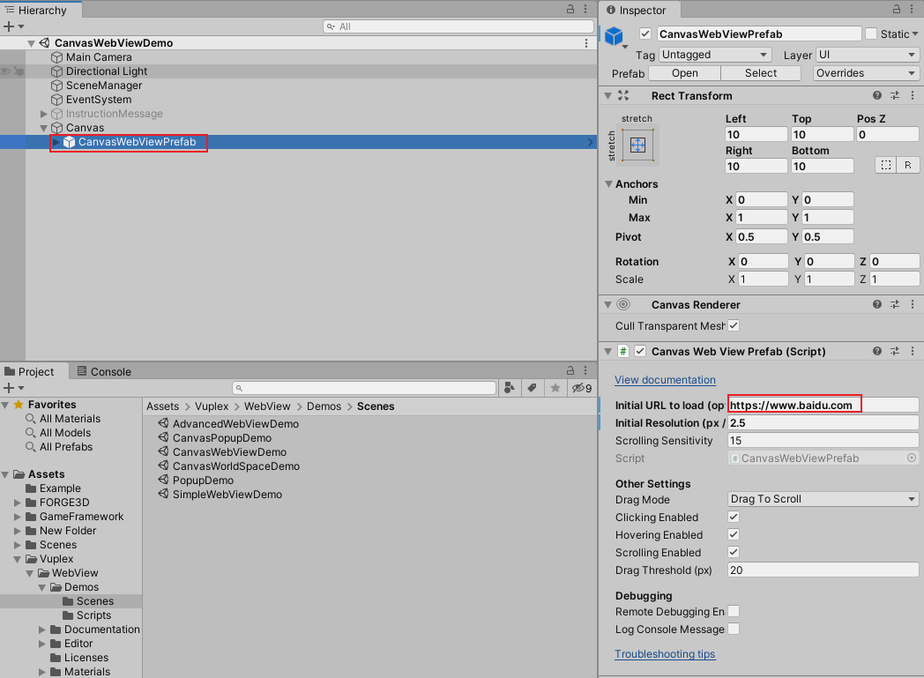Open Rect Transform help icon
Viewport: 924px width, 678px height.
point(877,95)
